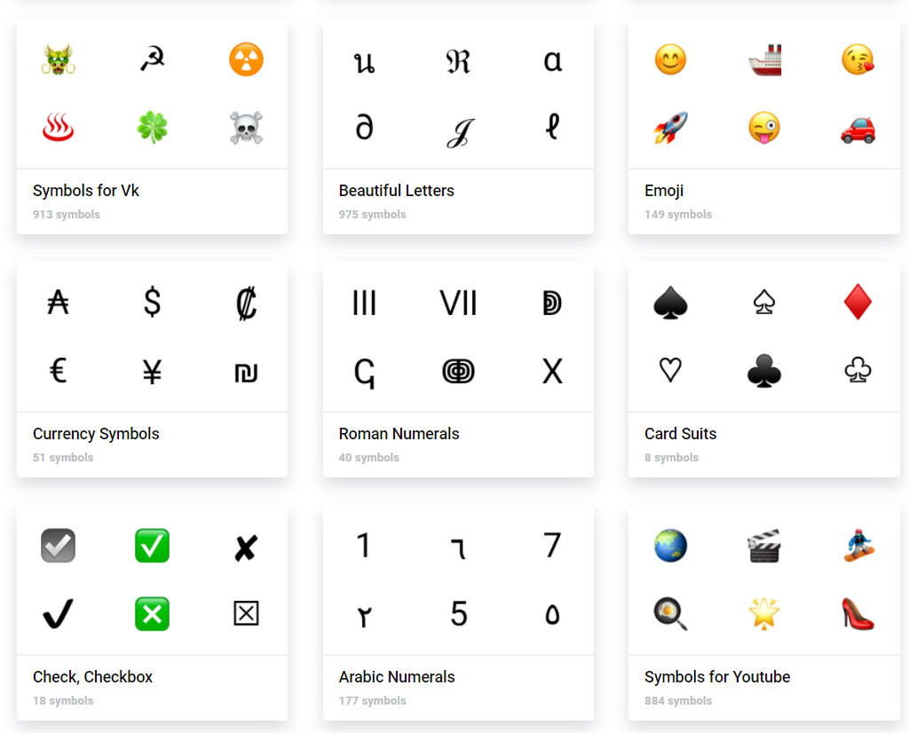The height and width of the screenshot is (733, 909).
Task: Select the hammer and sickle symbol
Action: coord(153,59)
